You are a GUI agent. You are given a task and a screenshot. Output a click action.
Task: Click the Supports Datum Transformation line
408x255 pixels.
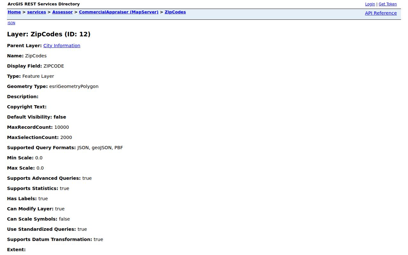pyautogui.click(x=55, y=239)
